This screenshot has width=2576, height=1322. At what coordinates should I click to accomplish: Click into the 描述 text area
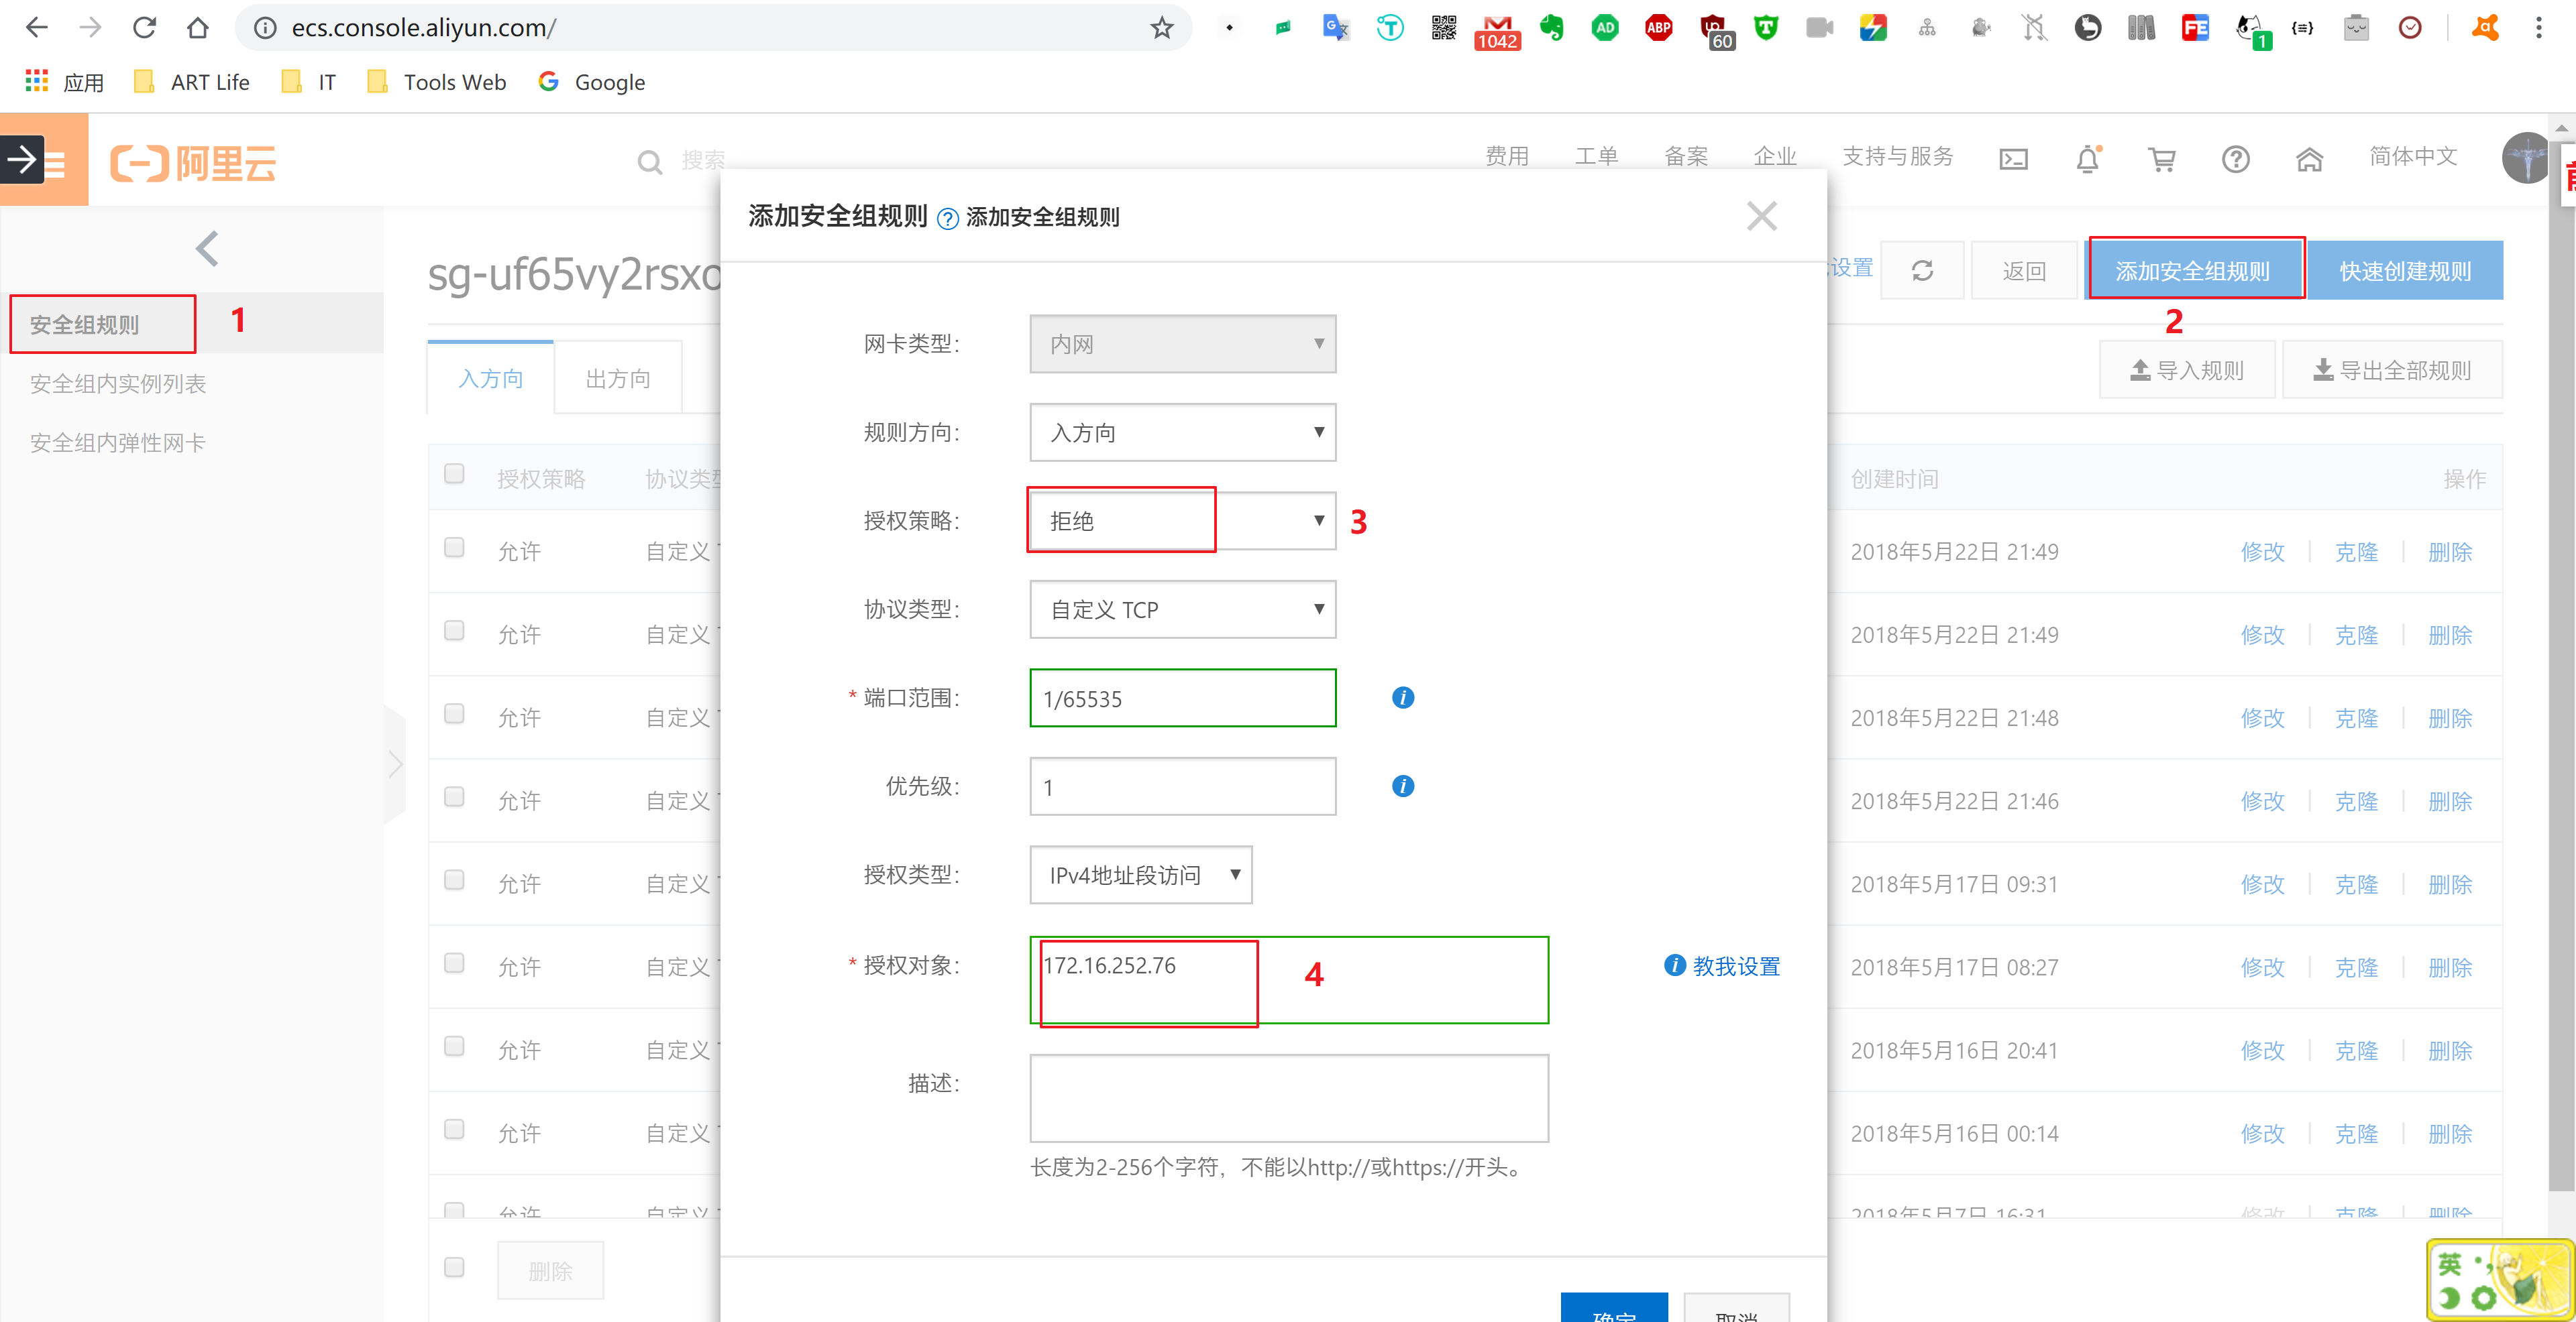(1288, 1098)
